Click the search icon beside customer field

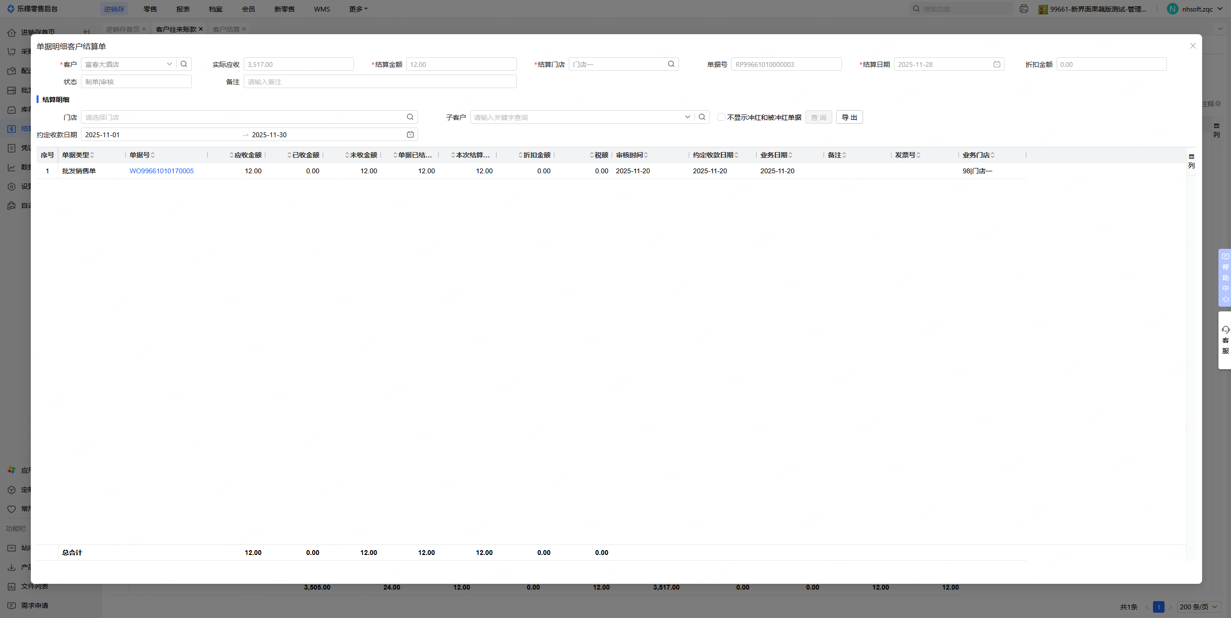pyautogui.click(x=184, y=64)
